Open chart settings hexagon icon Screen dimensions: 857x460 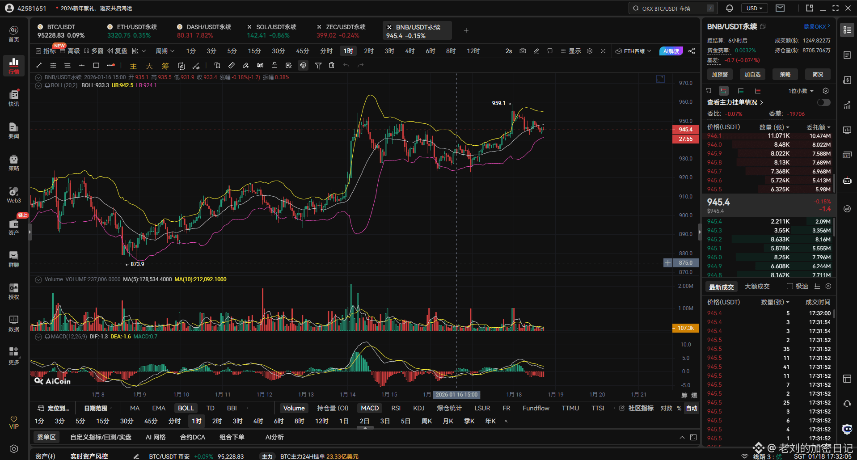pos(590,51)
